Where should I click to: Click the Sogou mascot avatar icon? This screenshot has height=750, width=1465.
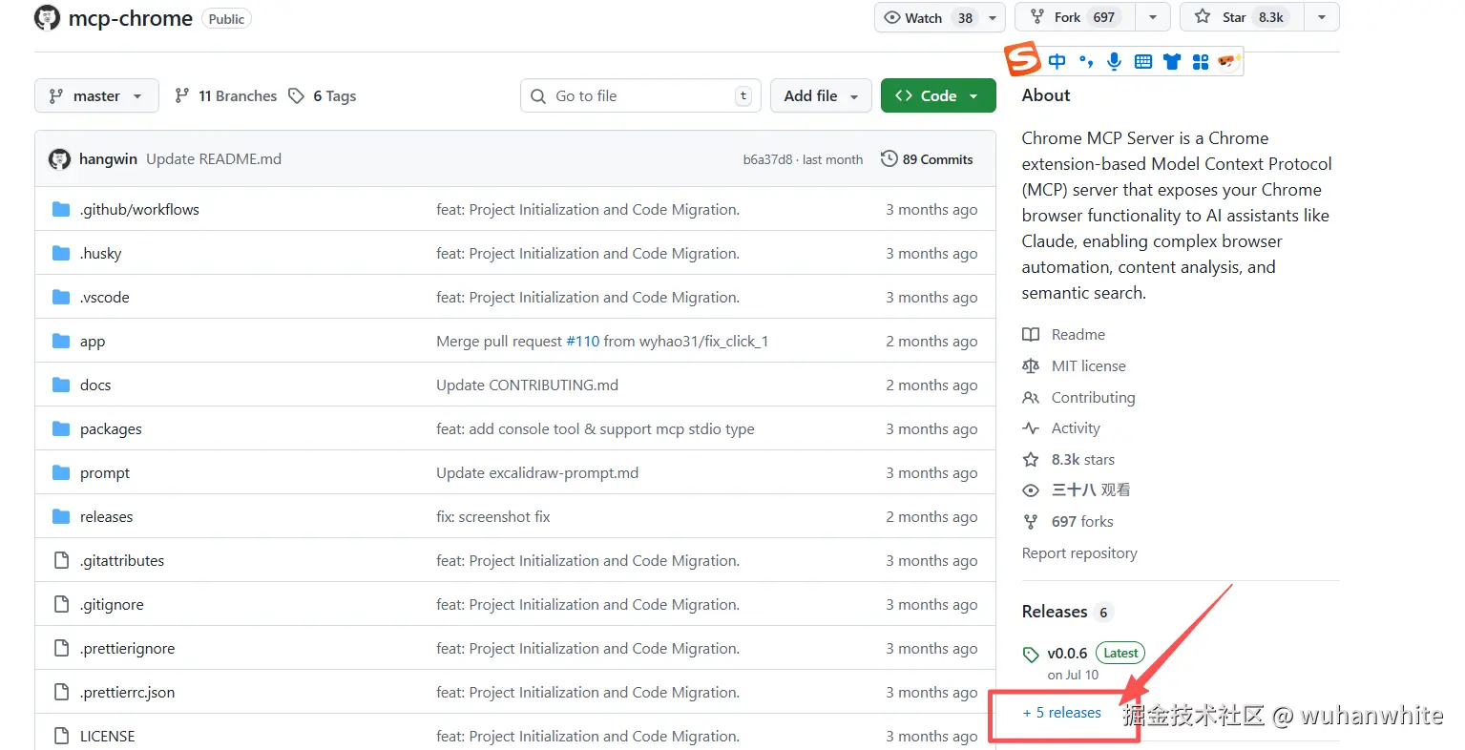[1228, 62]
